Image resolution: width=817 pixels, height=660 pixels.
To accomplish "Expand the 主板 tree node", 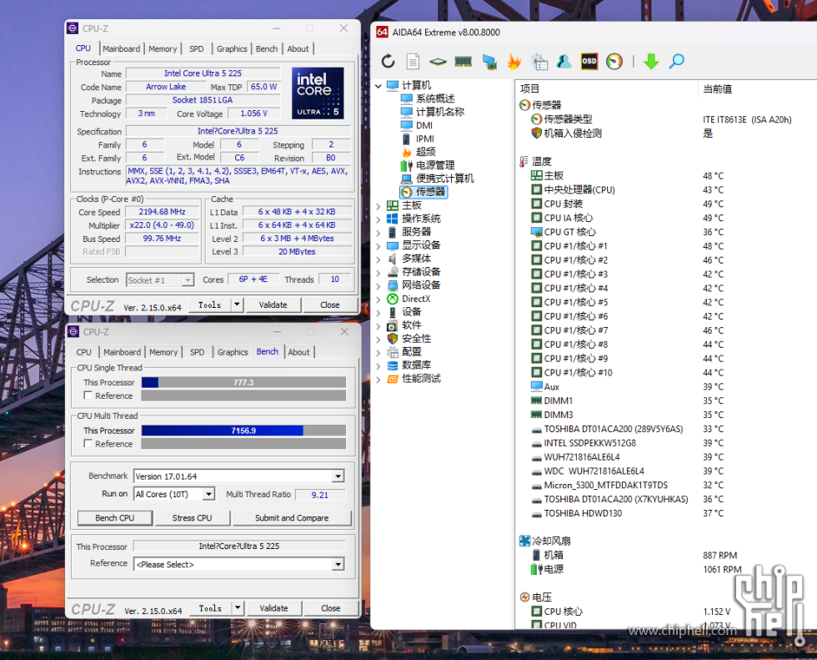I will pyautogui.click(x=378, y=205).
